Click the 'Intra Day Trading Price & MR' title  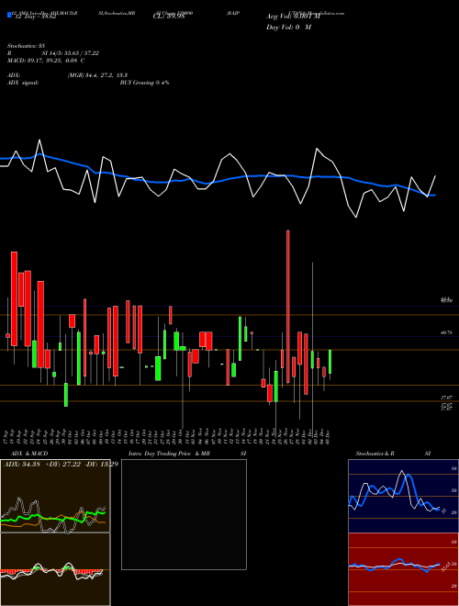170,454
